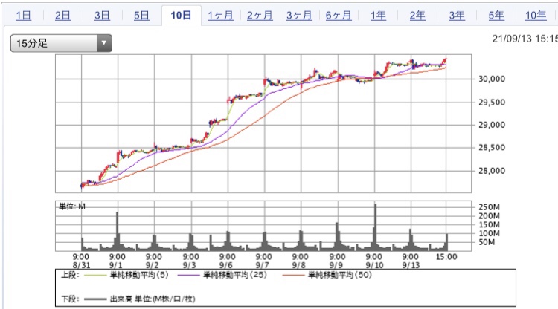This screenshot has width=558, height=309.
Task: Click the 150M volume axis label
Action: pyautogui.click(x=489, y=224)
